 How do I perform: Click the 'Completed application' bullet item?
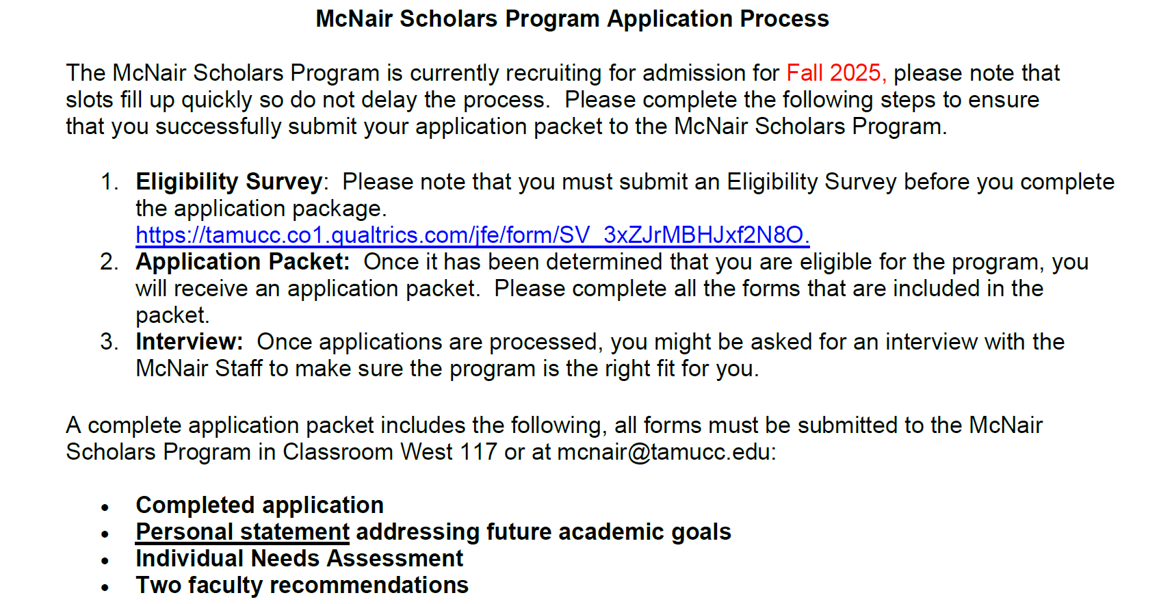(x=259, y=505)
